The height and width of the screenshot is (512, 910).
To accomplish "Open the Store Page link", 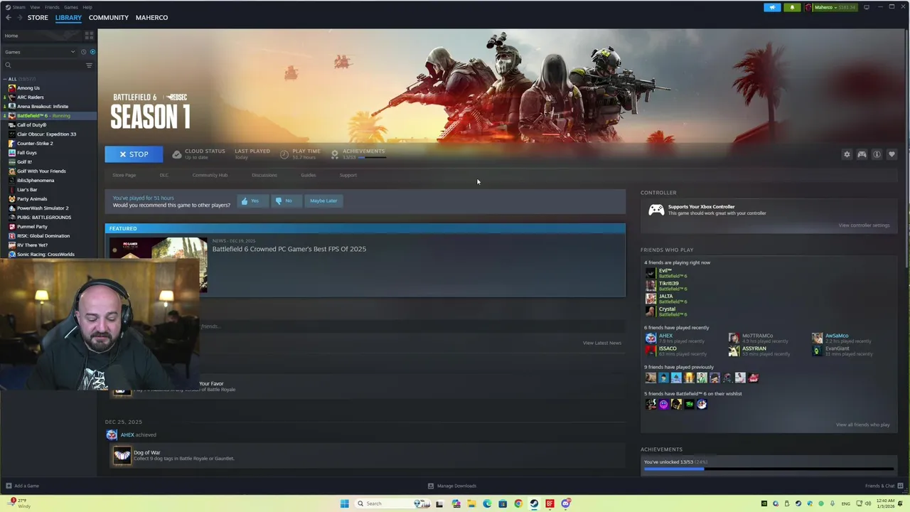I will click(x=124, y=175).
